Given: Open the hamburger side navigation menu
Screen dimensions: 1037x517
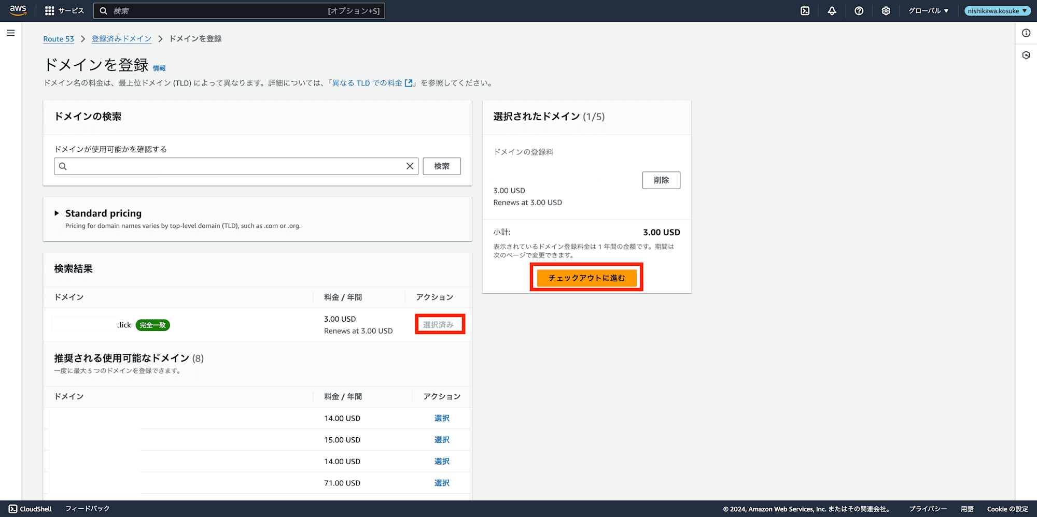Looking at the screenshot, I should pos(11,33).
